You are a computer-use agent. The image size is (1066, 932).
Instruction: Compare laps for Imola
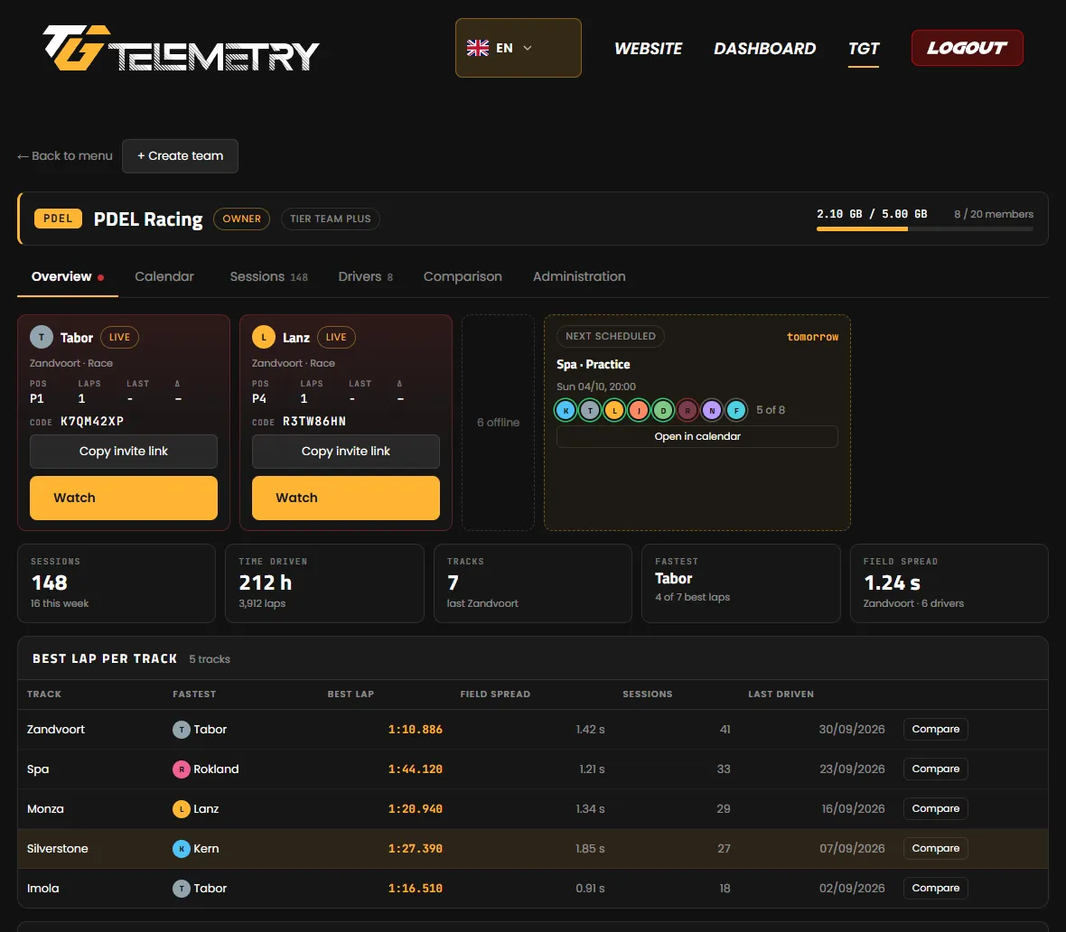[x=936, y=889]
